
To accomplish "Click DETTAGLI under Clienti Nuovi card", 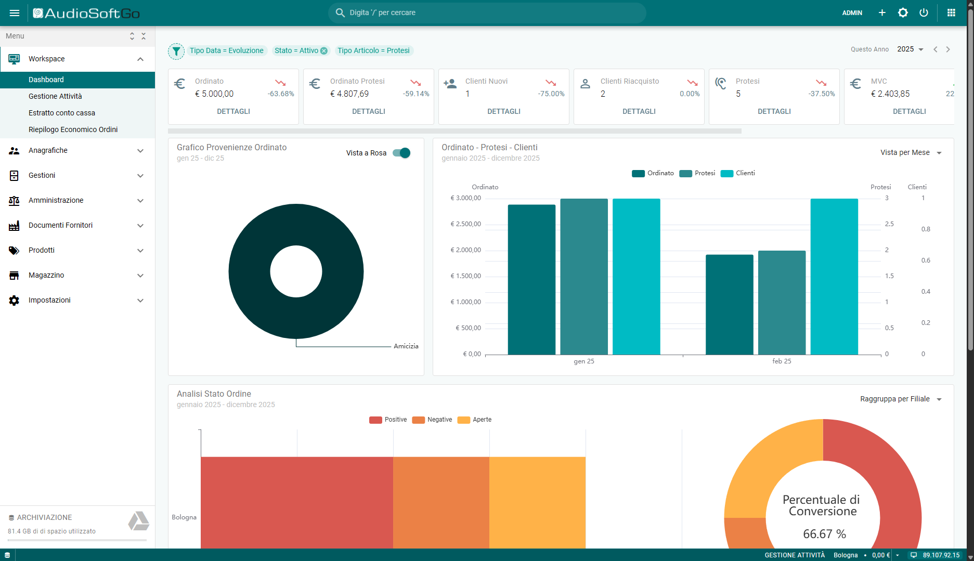I will pos(503,111).
